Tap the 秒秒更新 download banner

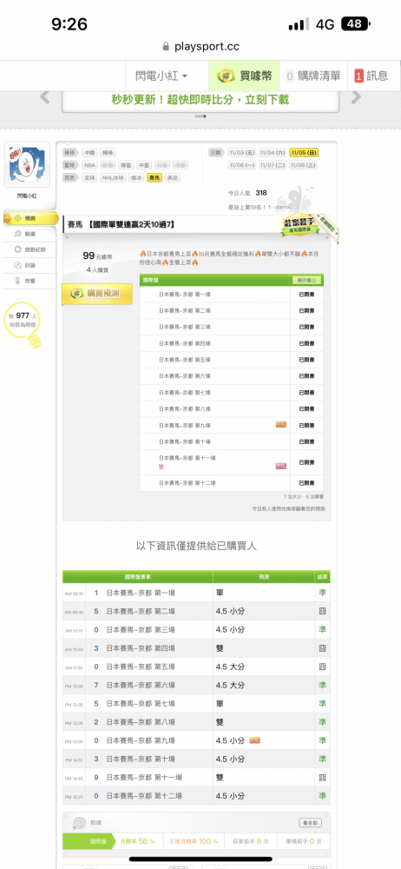200,100
